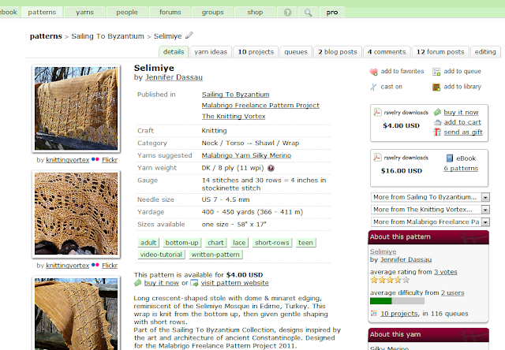505x350 pixels.
Task: Open the people navigation tab
Action: 127,13
